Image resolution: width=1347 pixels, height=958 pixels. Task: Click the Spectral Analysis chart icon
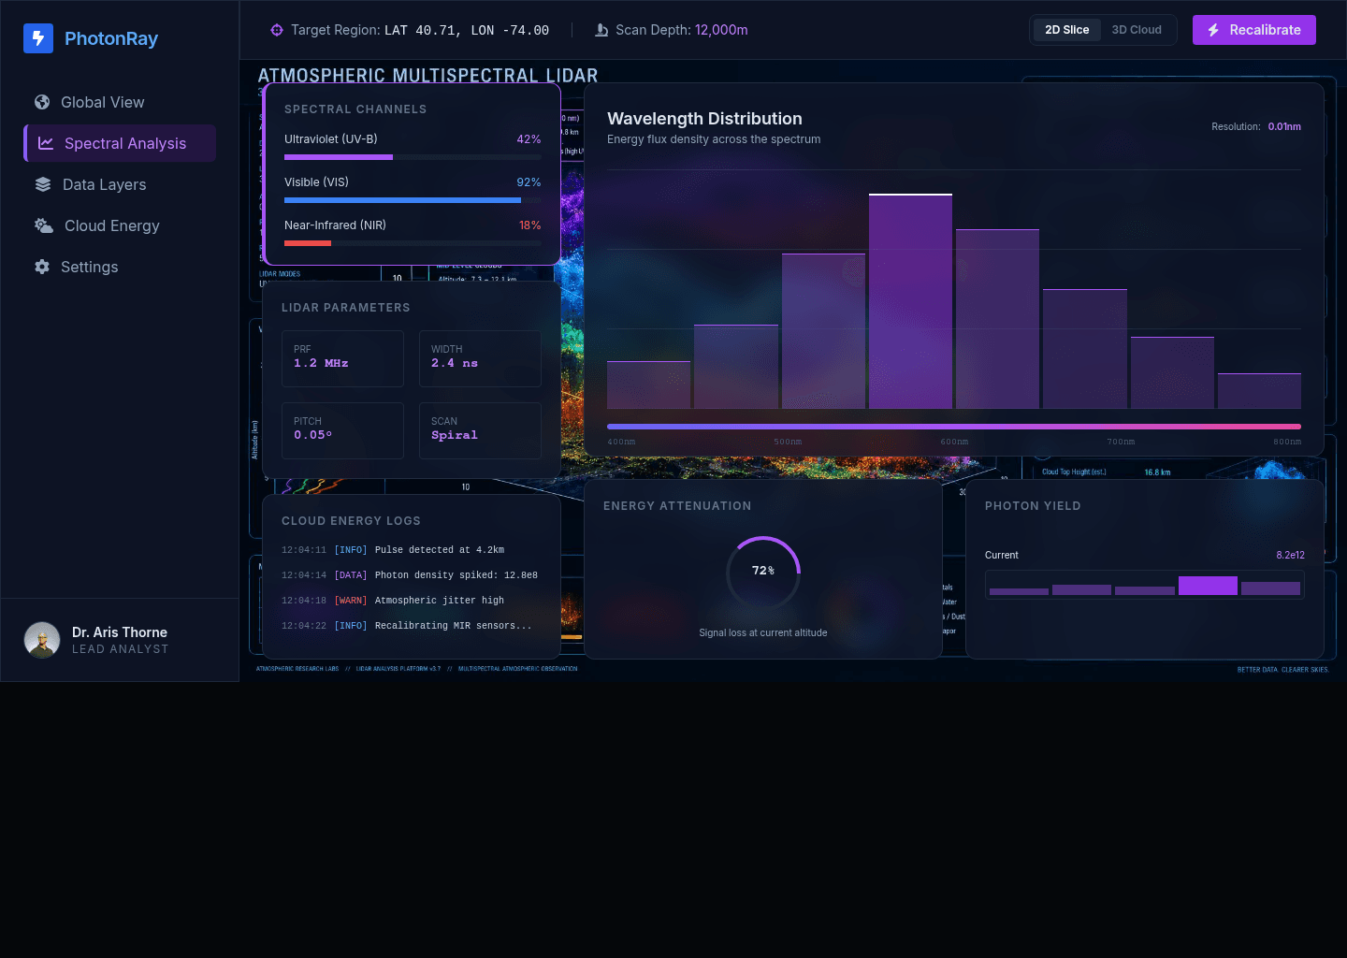[46, 143]
